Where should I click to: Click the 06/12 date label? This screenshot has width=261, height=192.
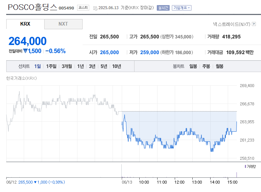[11, 182]
